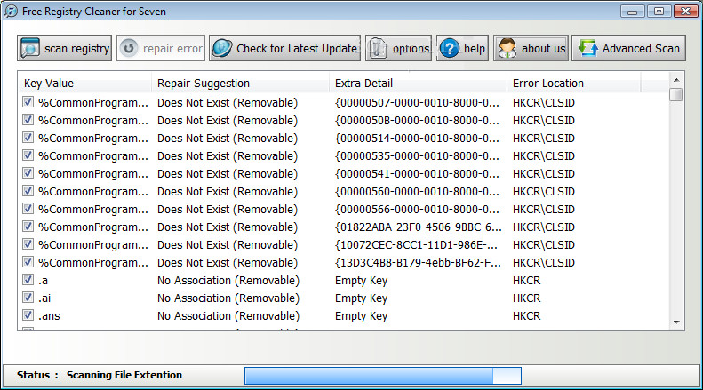Click HKCR location in .ai row
Image resolution: width=703 pixels, height=390 pixels.
click(527, 298)
